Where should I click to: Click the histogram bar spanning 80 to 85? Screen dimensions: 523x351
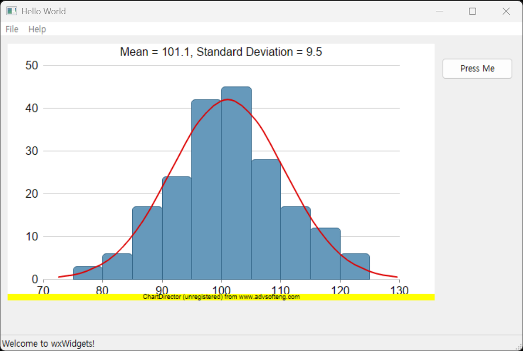118,266
